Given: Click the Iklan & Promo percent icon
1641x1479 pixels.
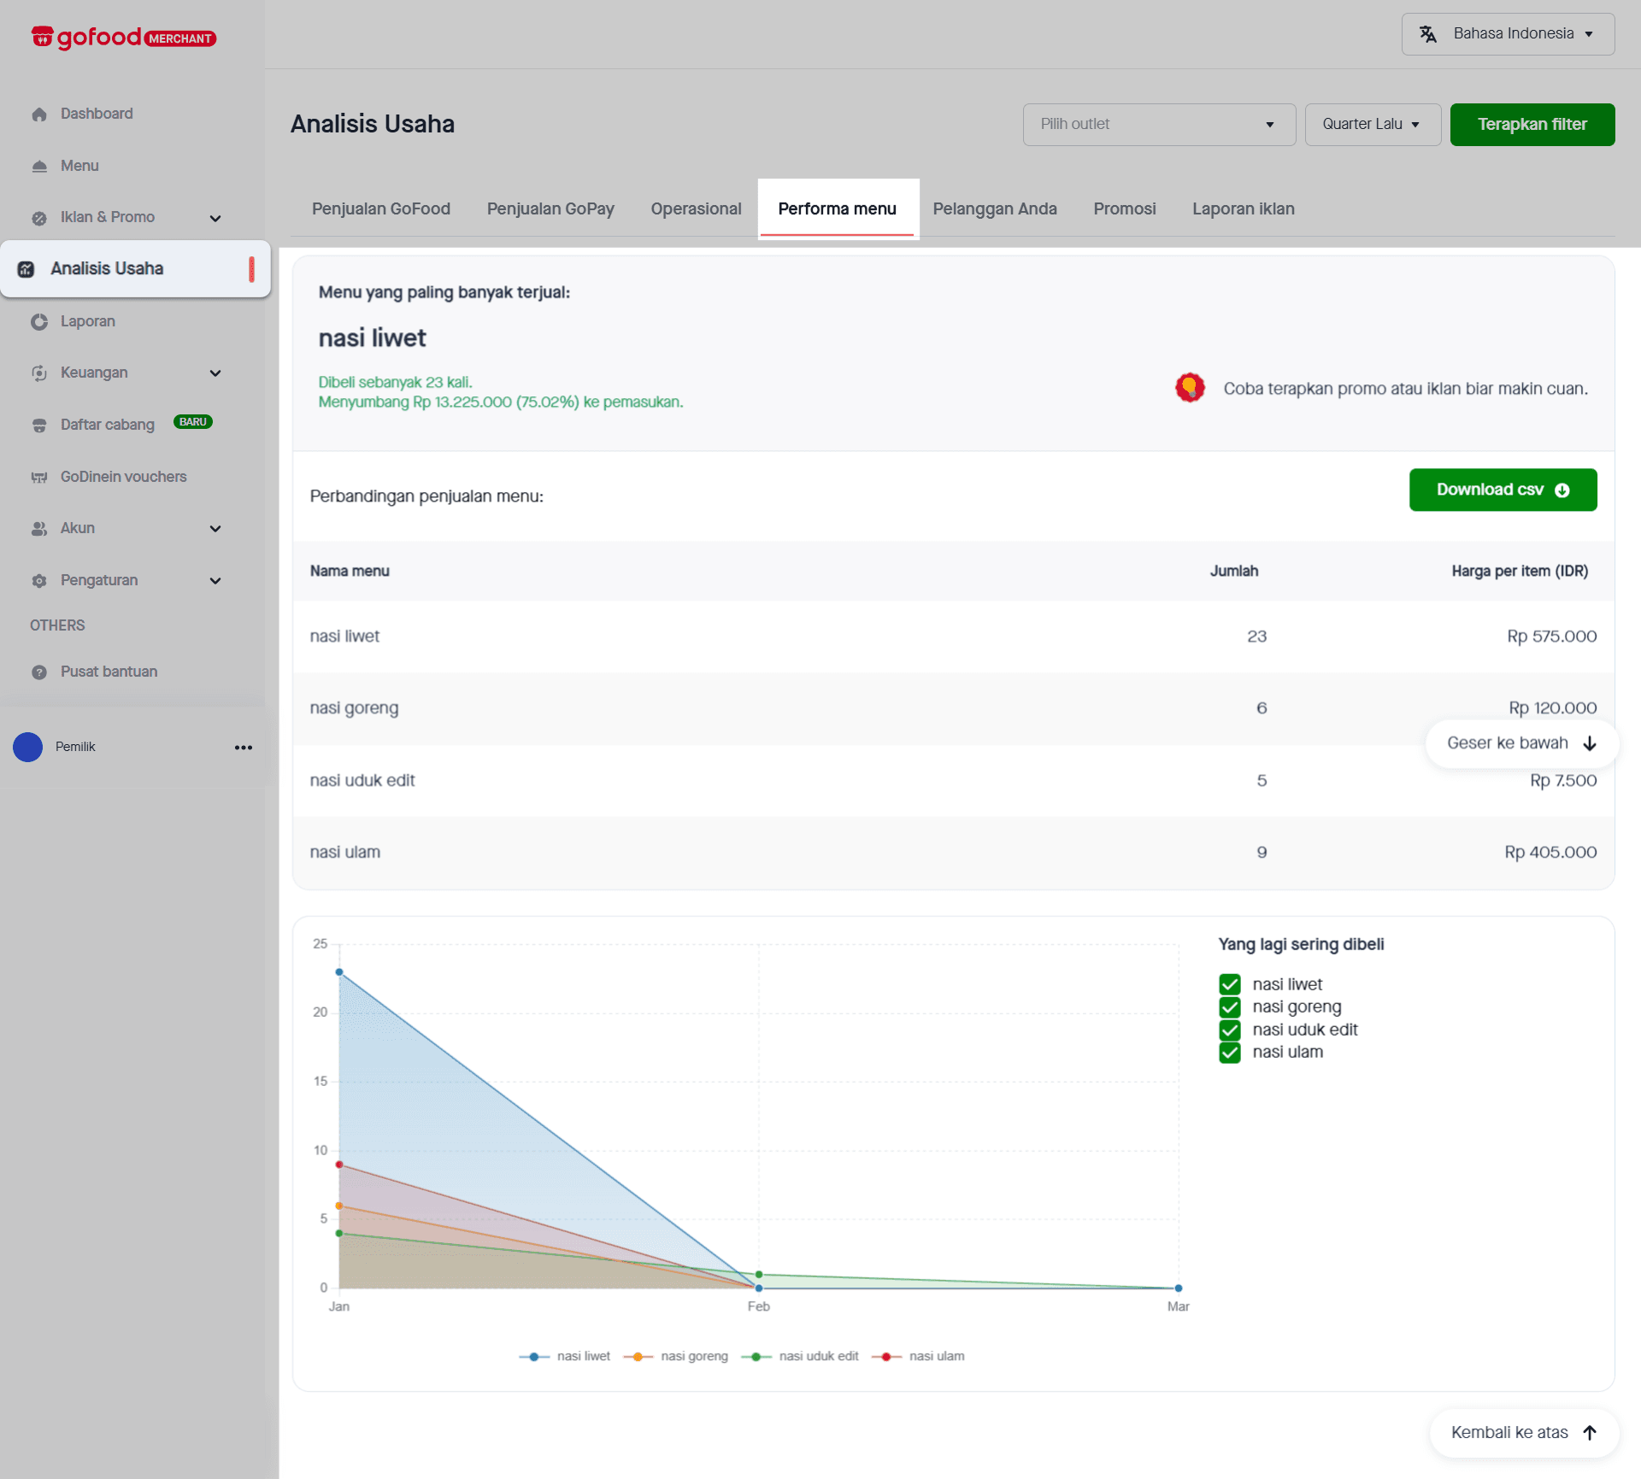Looking at the screenshot, I should [39, 218].
